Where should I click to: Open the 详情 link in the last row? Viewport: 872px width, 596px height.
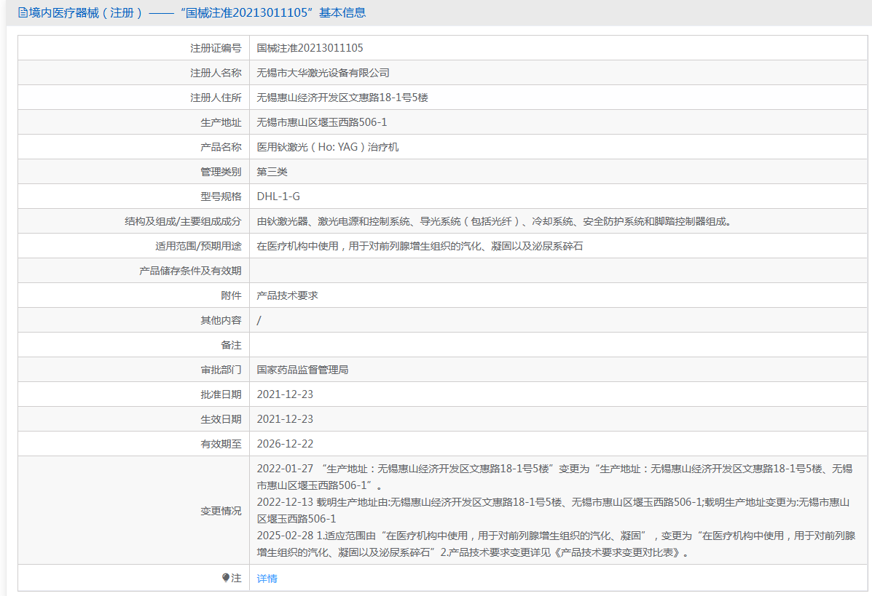267,579
